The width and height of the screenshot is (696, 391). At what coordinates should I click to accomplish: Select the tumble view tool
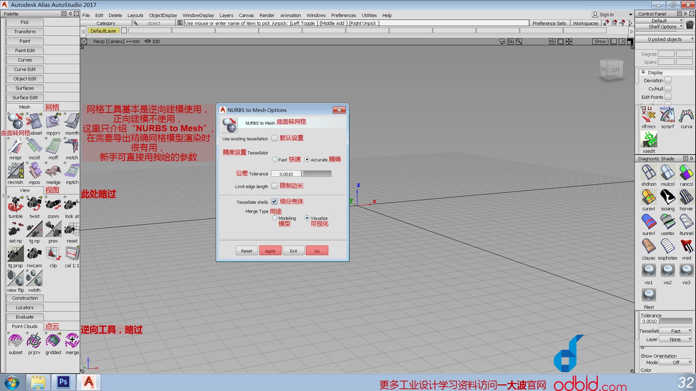[15, 204]
